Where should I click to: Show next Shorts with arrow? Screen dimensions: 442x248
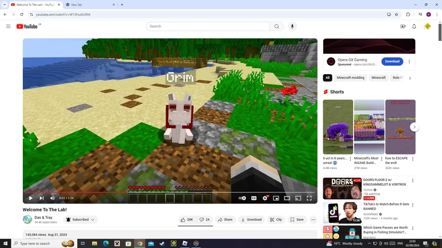coord(414,127)
